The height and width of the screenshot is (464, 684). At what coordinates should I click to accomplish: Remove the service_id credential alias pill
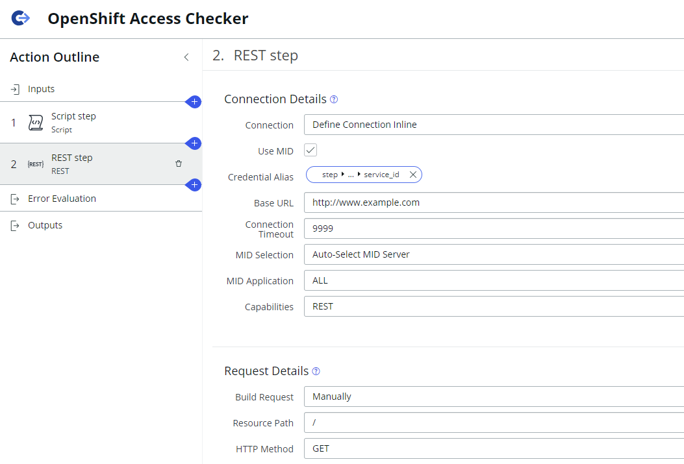(412, 175)
